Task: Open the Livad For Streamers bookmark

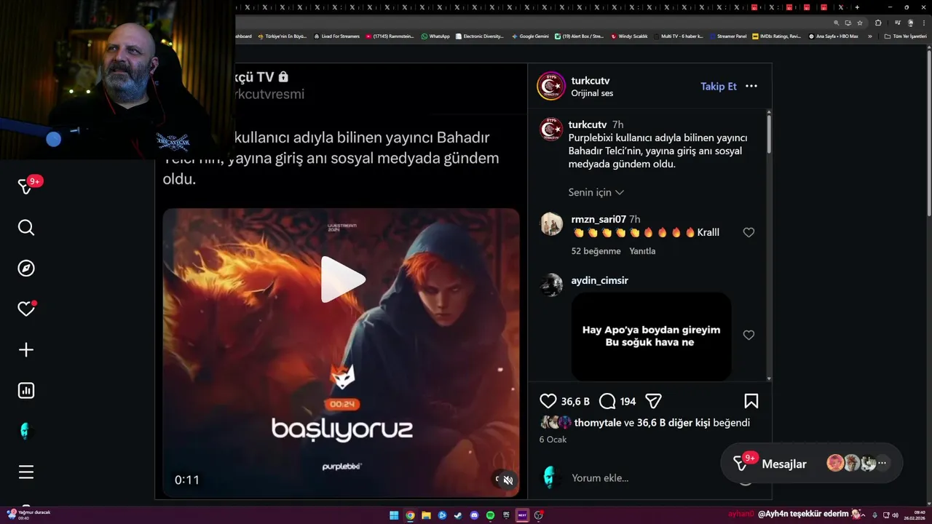Action: 336,36
